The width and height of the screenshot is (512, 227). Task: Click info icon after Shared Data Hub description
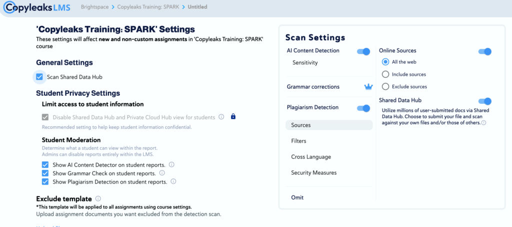pos(483,123)
